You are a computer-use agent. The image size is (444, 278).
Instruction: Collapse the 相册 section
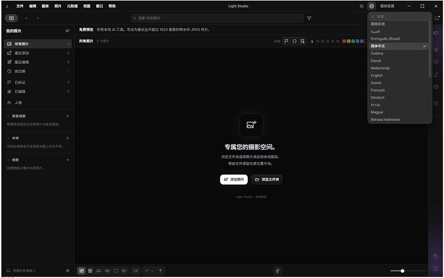point(8,160)
